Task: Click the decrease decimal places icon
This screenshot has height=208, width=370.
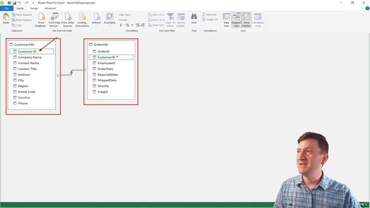Action: [x=143, y=25]
